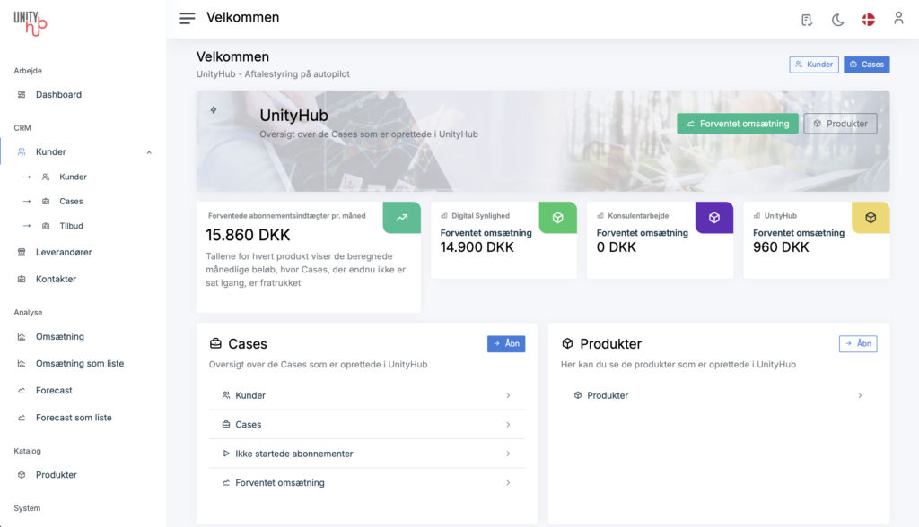
Task: Click the blue Cases button top right
Action: 866,65
